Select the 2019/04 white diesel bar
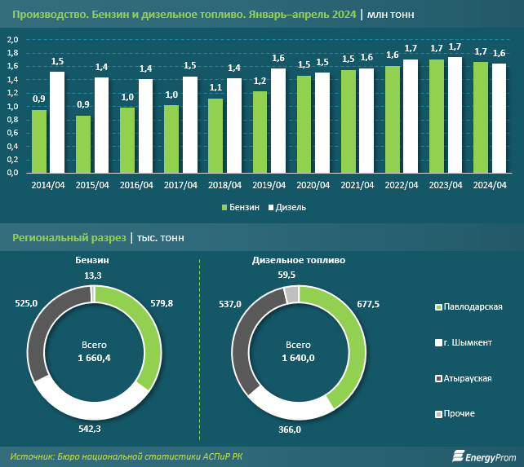524x467 pixels. (278, 120)
